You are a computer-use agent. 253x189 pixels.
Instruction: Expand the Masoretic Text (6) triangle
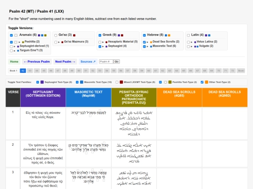pyautogui.click(x=148, y=47)
